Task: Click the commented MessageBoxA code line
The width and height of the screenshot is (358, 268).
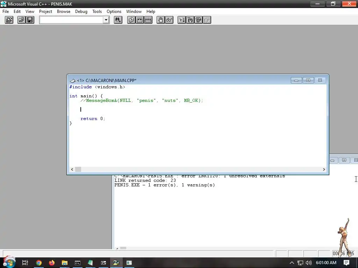Action: 142,100
